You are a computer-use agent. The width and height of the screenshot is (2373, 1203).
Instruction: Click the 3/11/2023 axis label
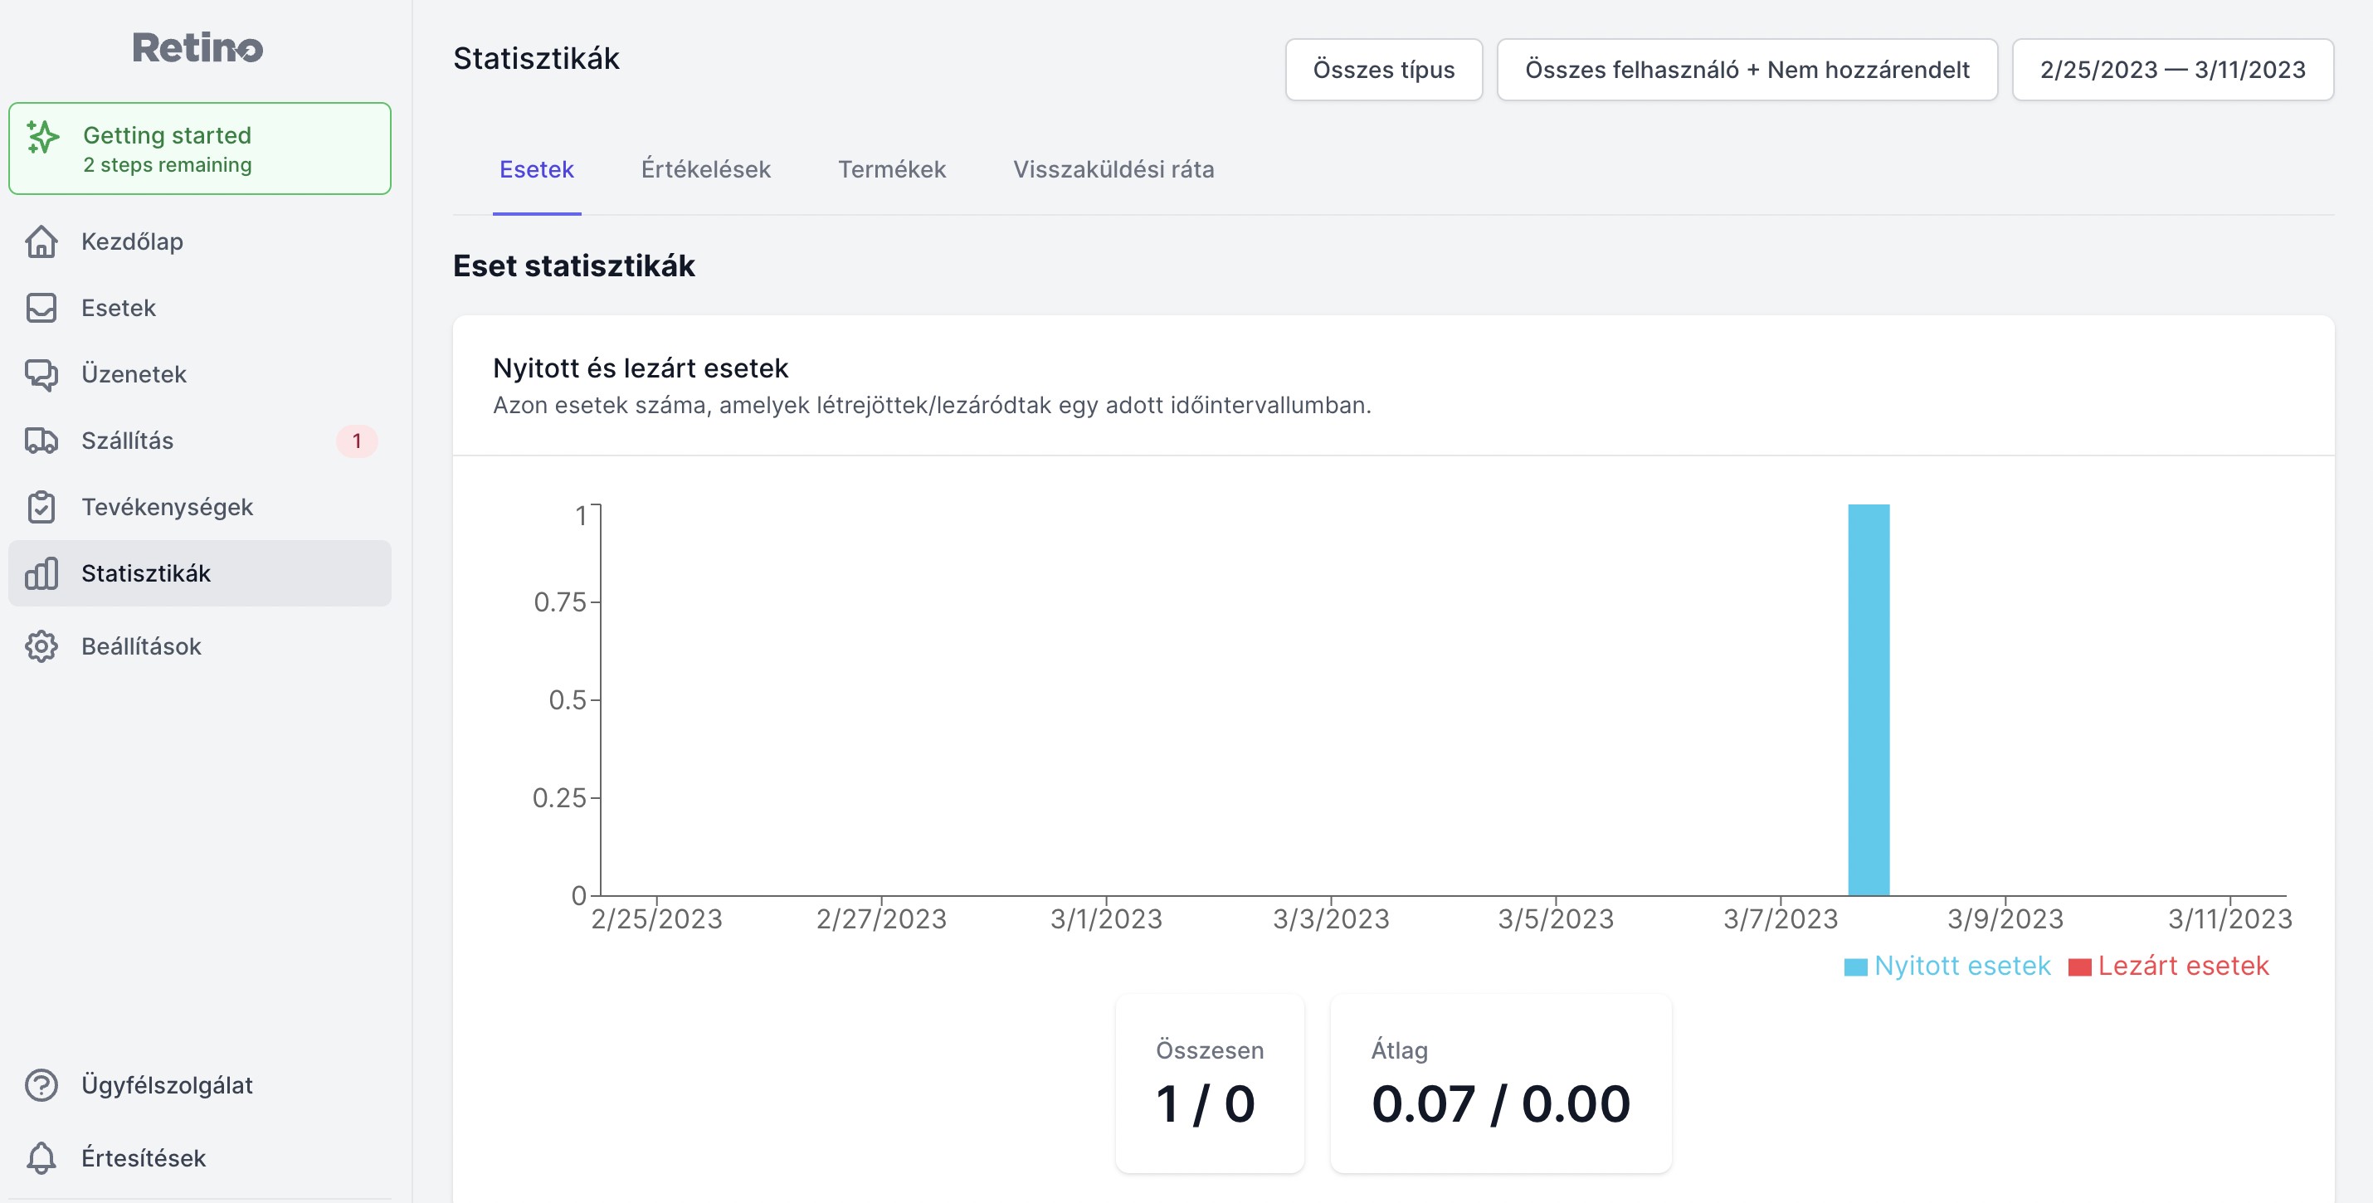click(x=2229, y=918)
